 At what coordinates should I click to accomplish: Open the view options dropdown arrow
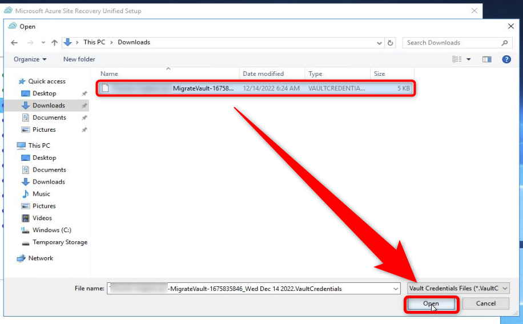(x=469, y=59)
